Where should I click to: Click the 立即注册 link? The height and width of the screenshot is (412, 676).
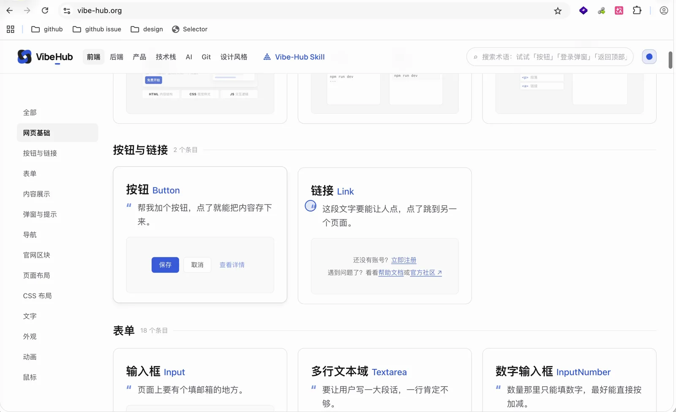[403, 260]
